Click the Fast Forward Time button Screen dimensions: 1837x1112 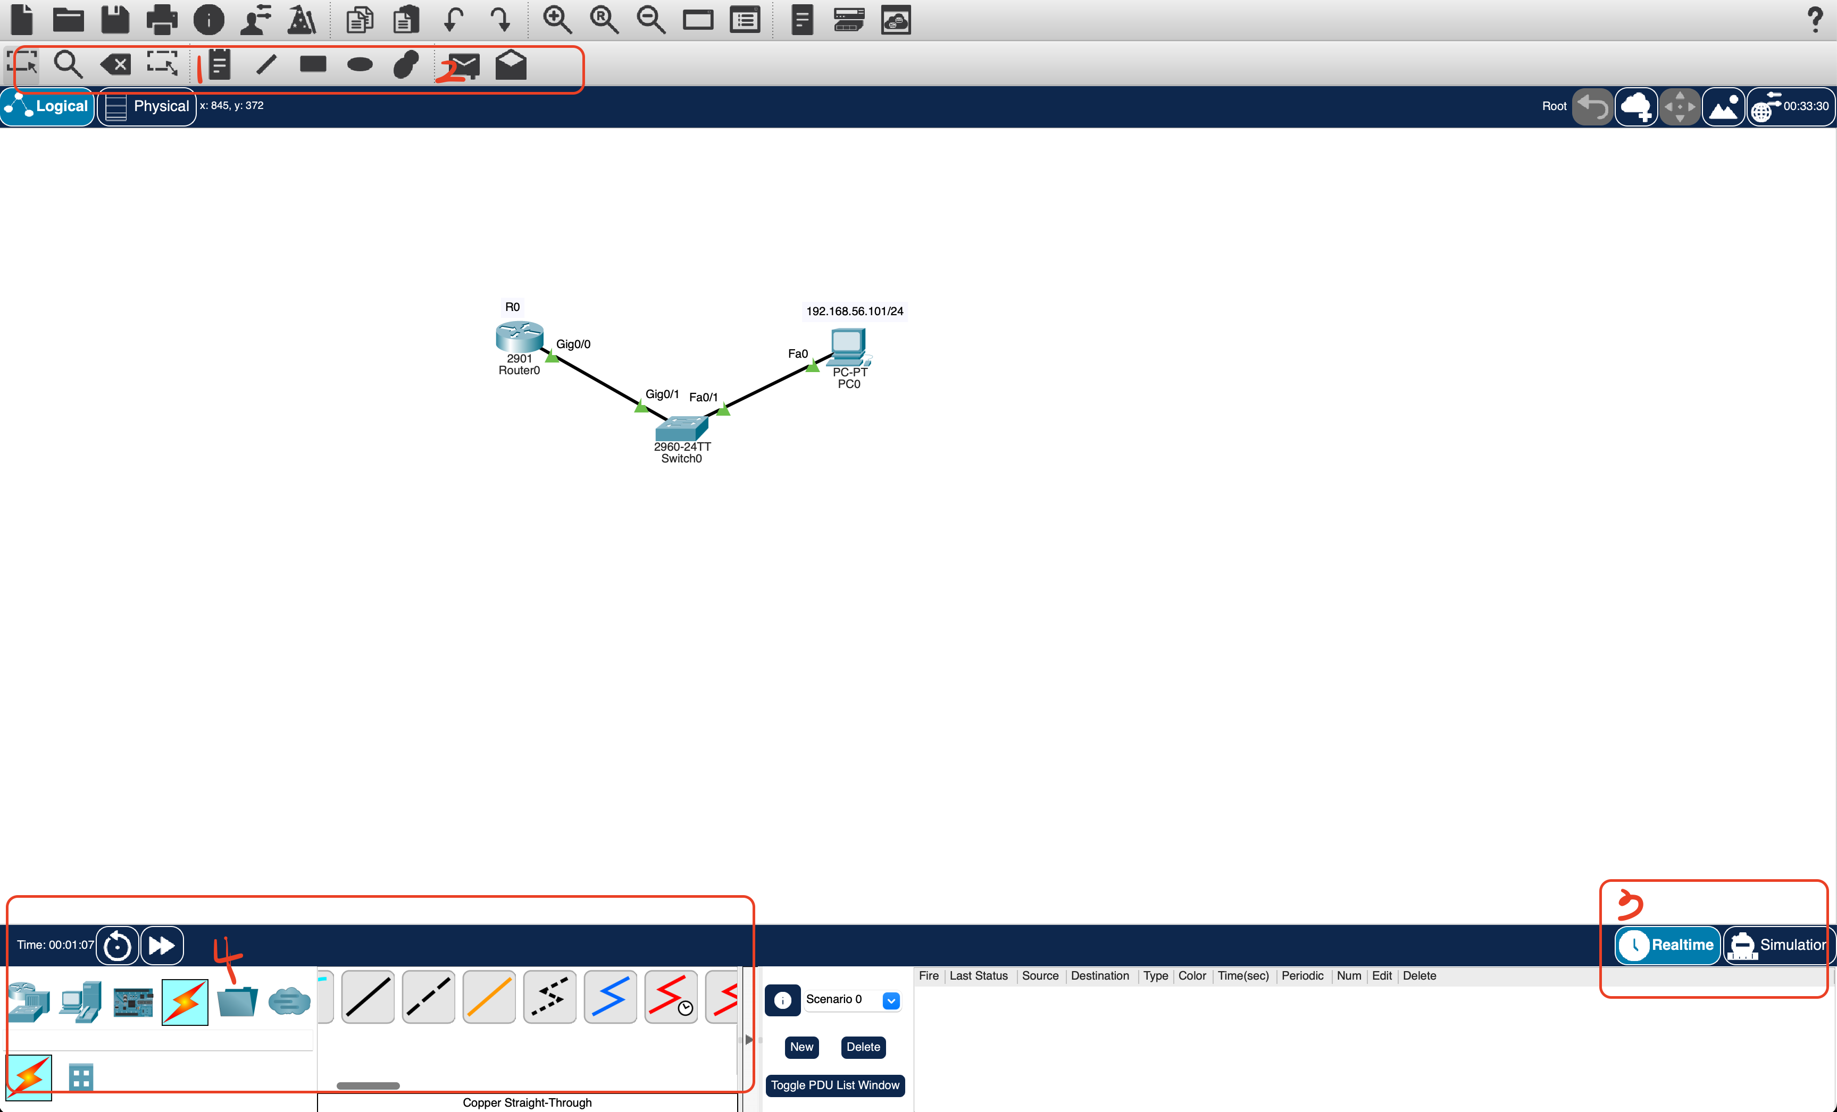coord(162,946)
